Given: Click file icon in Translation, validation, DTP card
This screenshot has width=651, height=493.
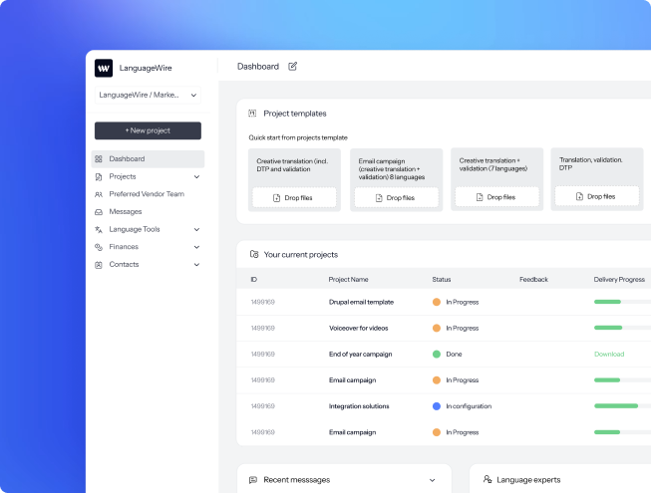Looking at the screenshot, I should coord(579,196).
